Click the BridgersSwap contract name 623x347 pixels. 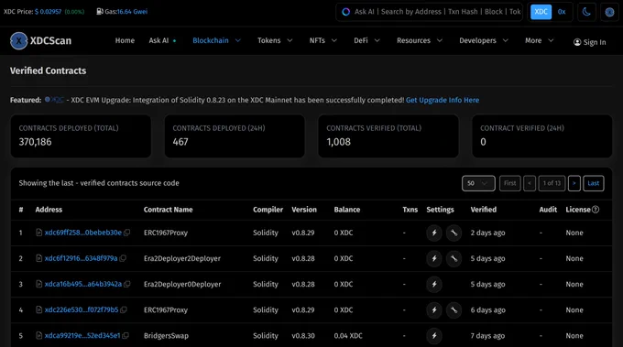click(166, 336)
